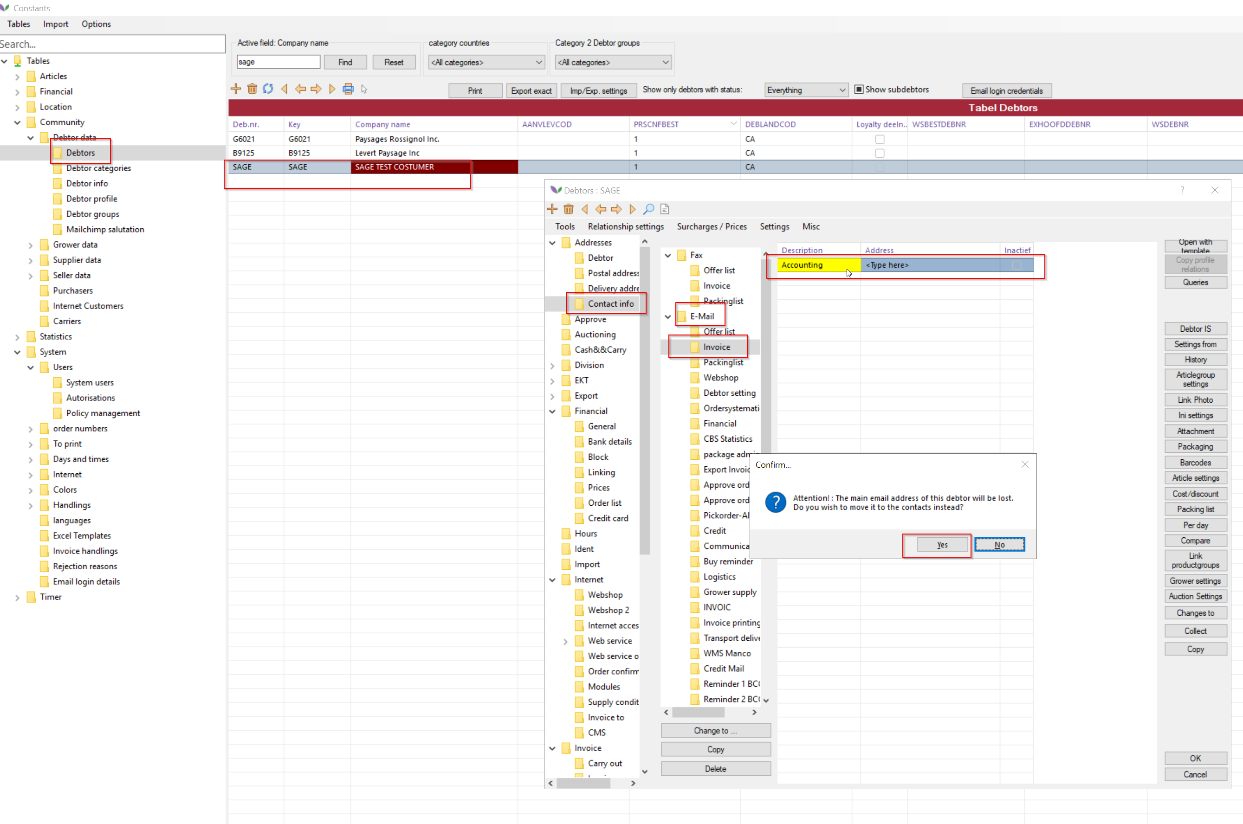Click Yes in the Confirm dialog
Viewport: 1243px width, 824px height.
point(942,545)
